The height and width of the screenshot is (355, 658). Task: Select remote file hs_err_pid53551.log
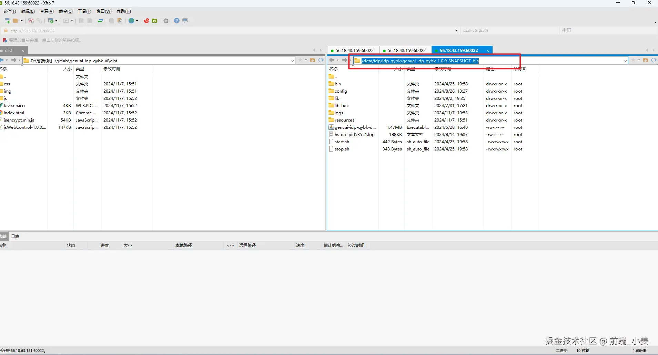[x=354, y=135]
